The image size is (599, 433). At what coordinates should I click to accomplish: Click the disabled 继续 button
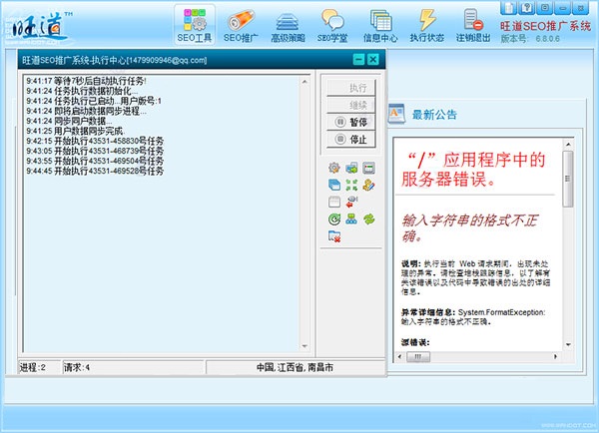click(x=351, y=105)
